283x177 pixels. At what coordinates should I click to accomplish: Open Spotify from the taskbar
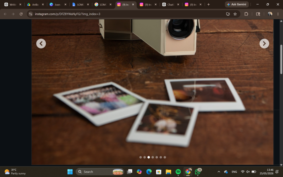(178, 172)
